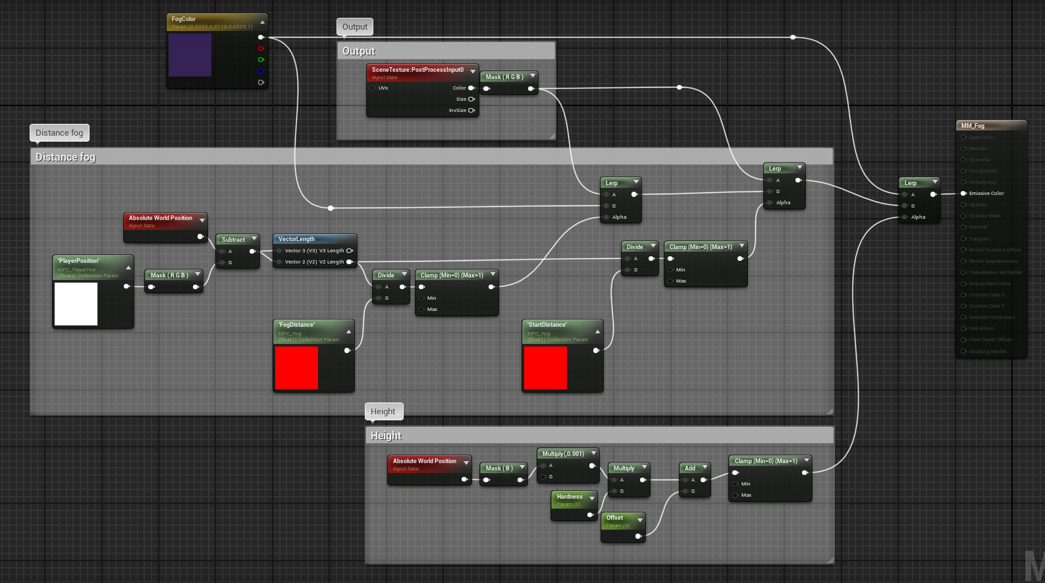This screenshot has height=583, width=1045.
Task: Click the red 'FogDistance' preview thumbnail
Action: tap(296, 368)
